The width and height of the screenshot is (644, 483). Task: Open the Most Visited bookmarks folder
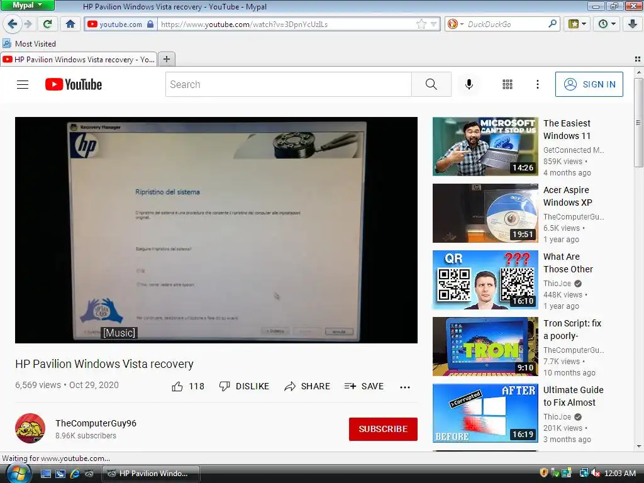pyautogui.click(x=29, y=43)
